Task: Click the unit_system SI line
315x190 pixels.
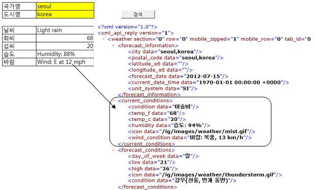Action: click(163, 88)
